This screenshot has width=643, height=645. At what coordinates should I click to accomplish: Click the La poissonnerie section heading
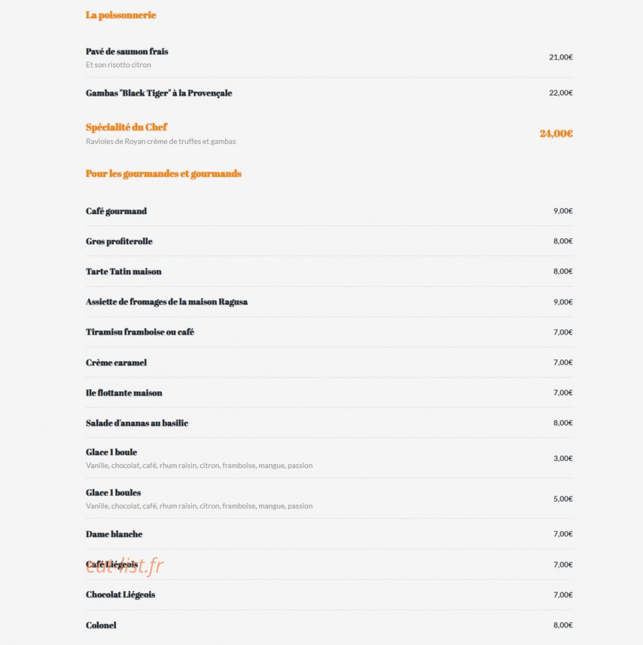121,15
